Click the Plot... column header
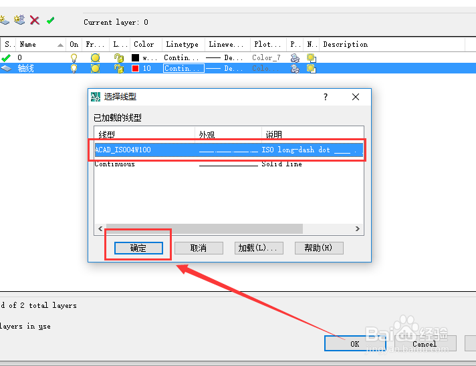The image size is (476, 366). click(268, 45)
